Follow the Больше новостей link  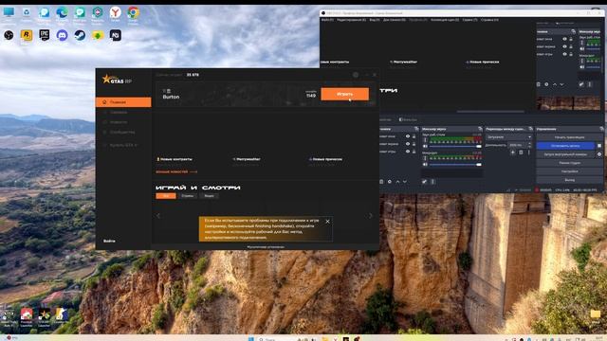176,171
